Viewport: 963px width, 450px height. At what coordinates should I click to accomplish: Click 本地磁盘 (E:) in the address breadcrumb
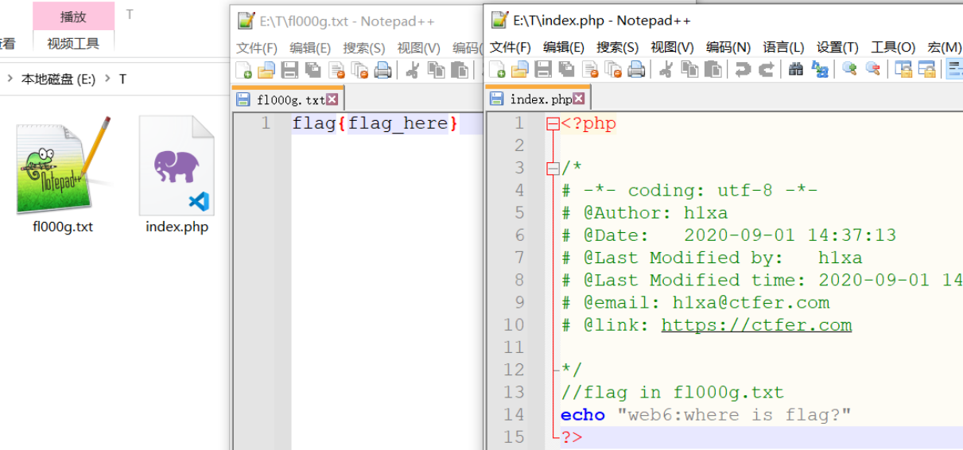tap(58, 79)
